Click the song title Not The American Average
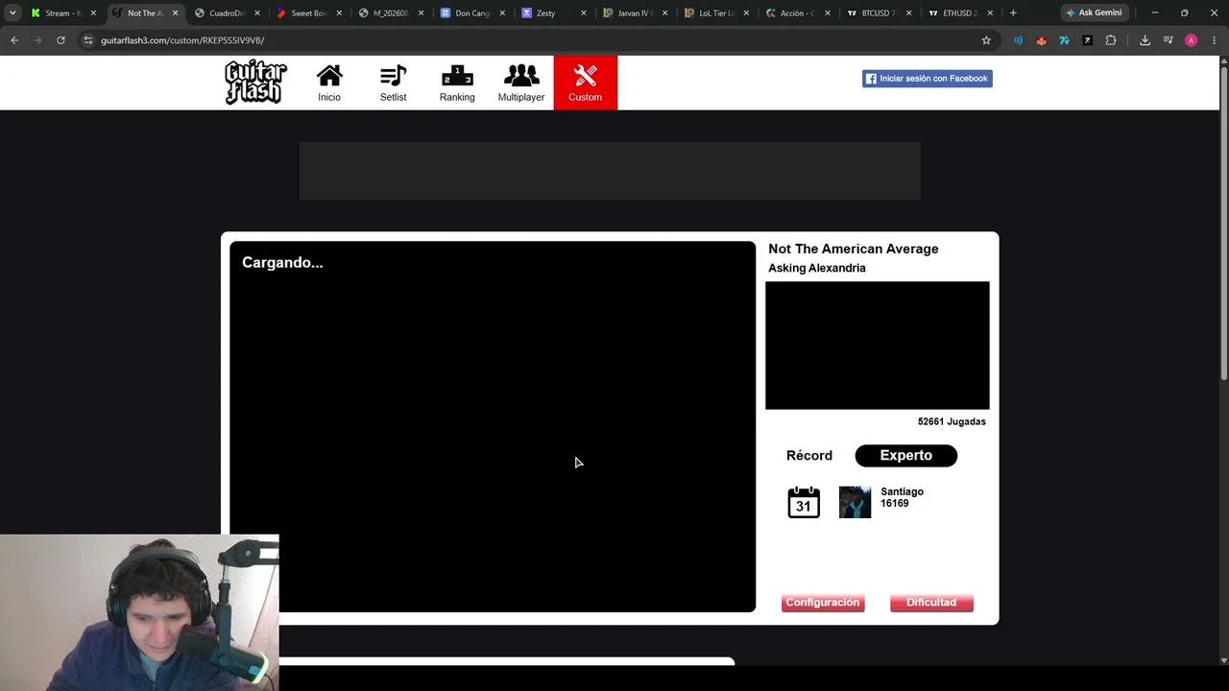 coord(854,249)
